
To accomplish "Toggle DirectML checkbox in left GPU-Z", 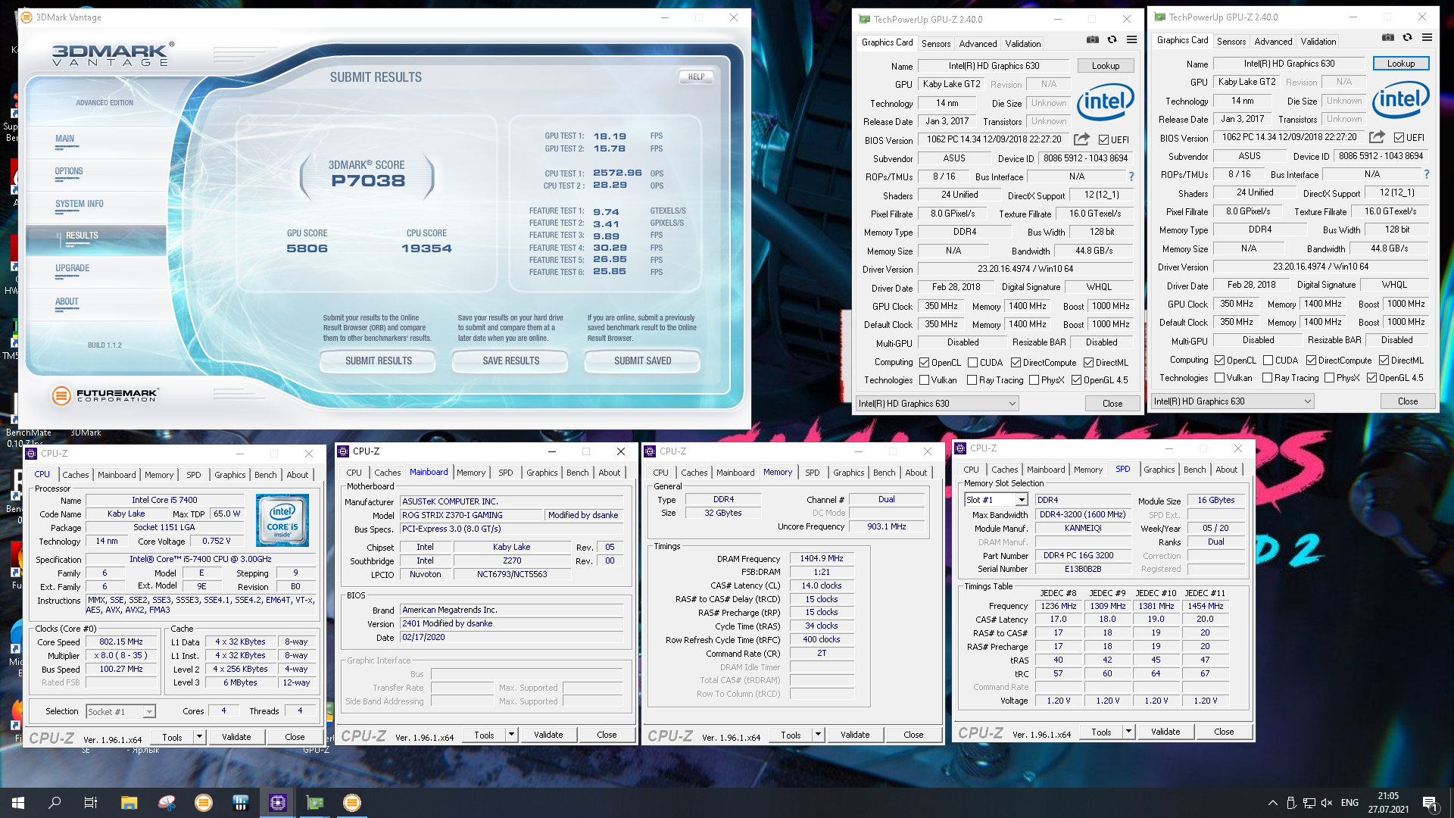I will pyautogui.click(x=1088, y=363).
